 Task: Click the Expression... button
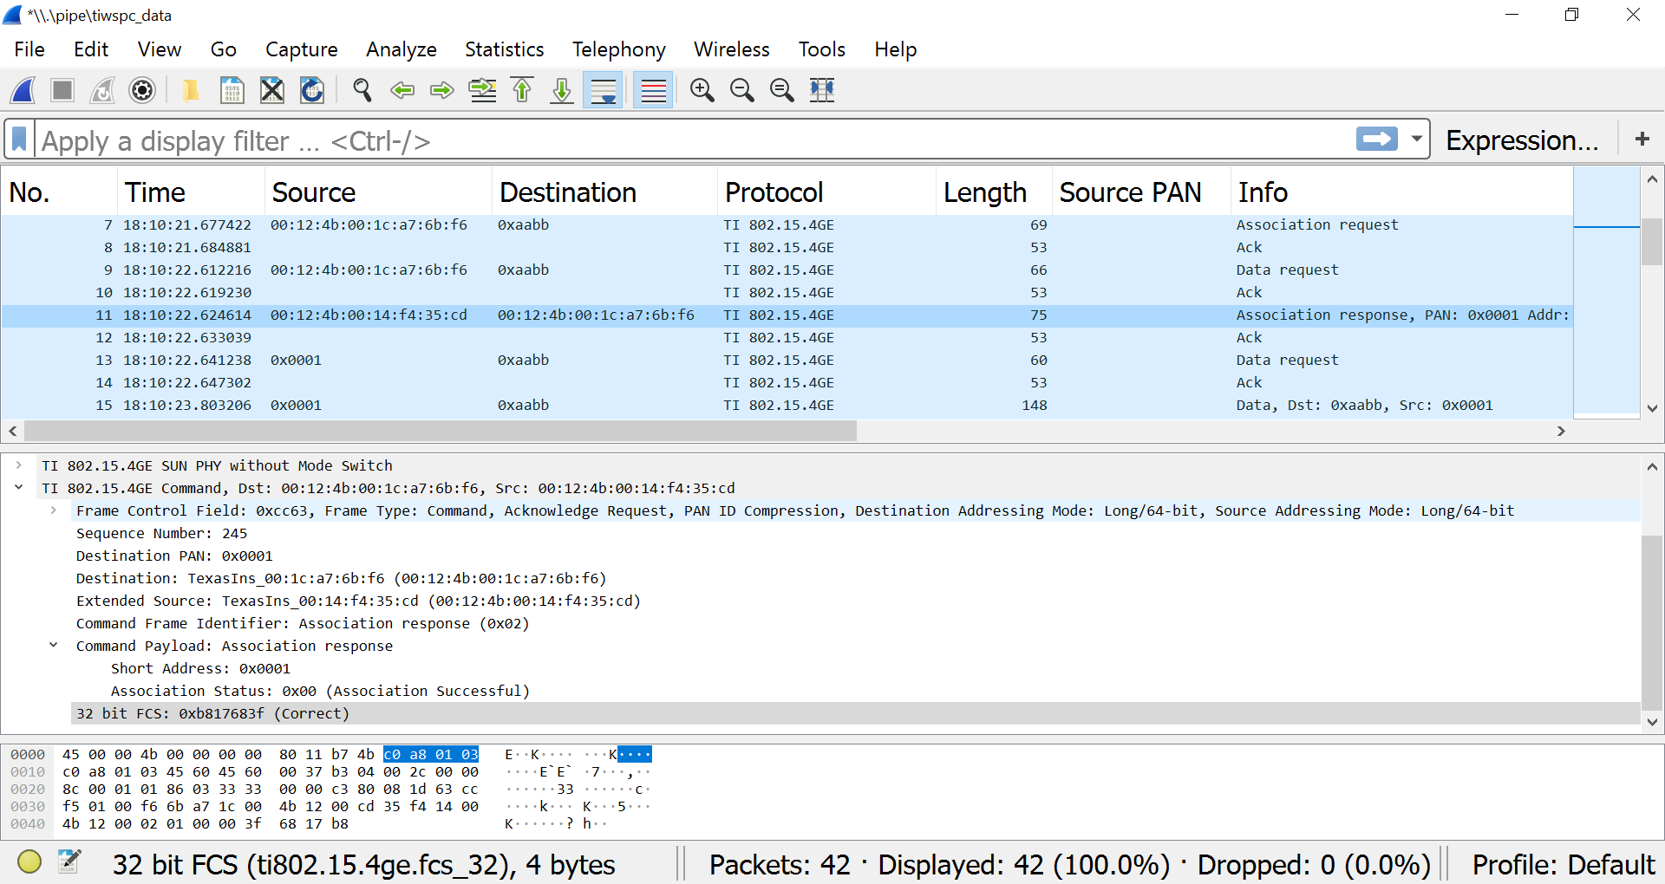(1522, 140)
